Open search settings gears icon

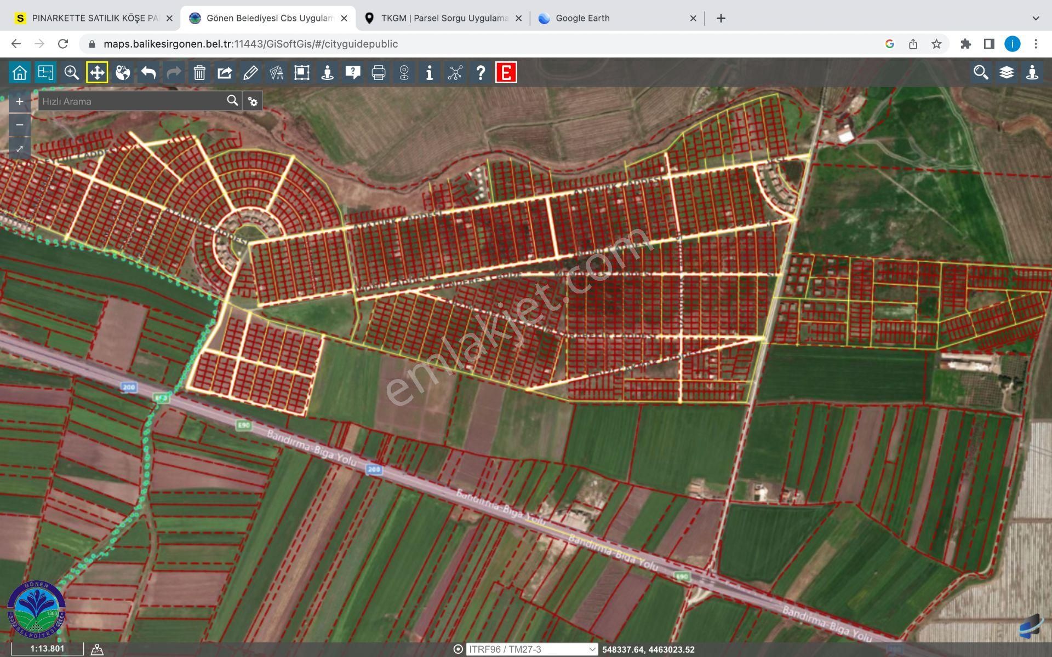point(253,101)
